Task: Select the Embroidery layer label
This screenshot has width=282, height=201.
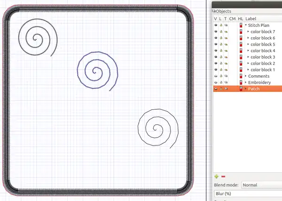Action: [x=259, y=82]
